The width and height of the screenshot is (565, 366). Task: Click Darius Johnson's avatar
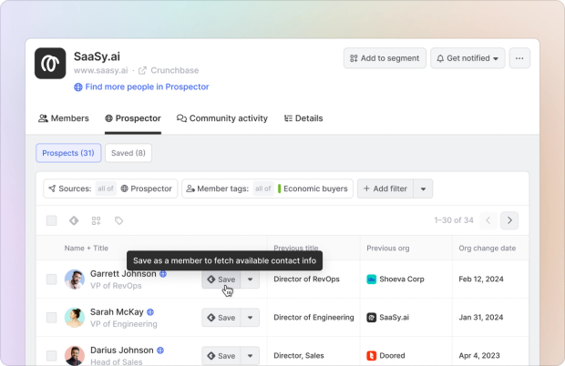point(75,356)
